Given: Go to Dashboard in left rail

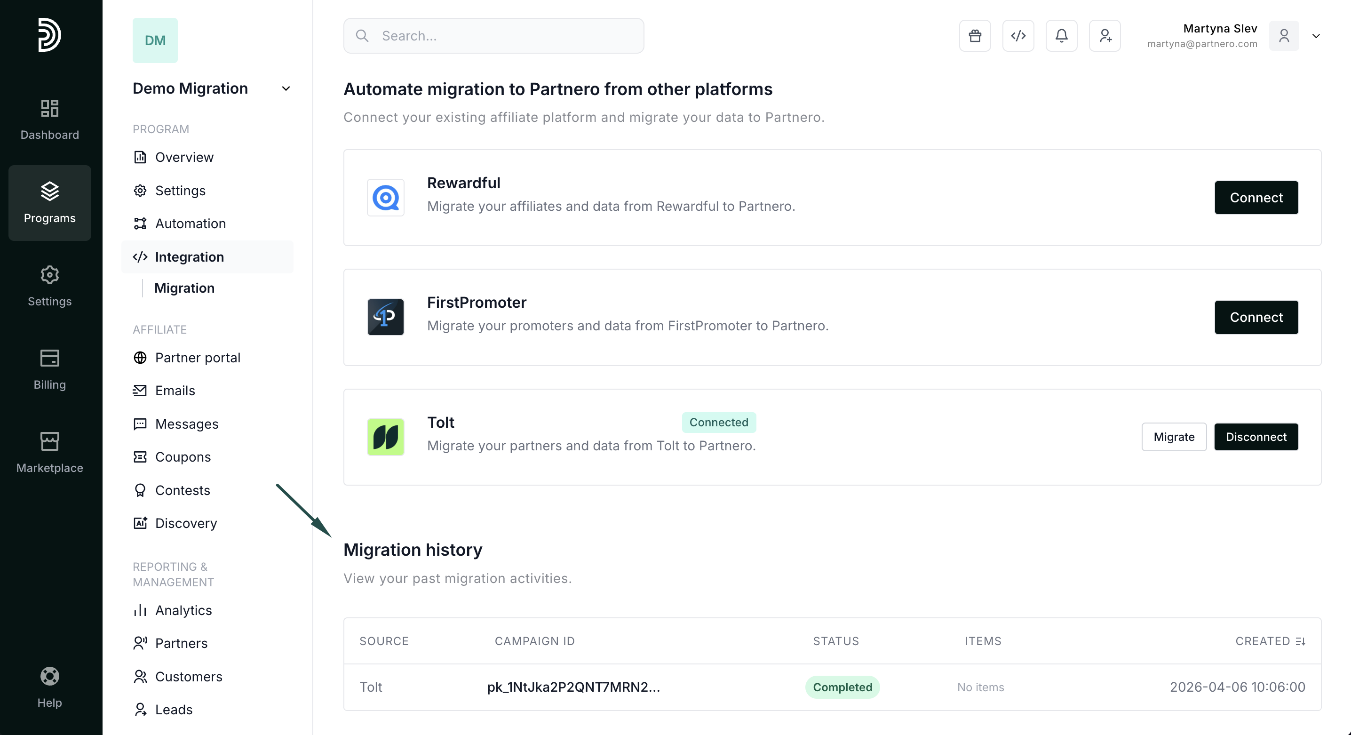Looking at the screenshot, I should click(x=50, y=120).
